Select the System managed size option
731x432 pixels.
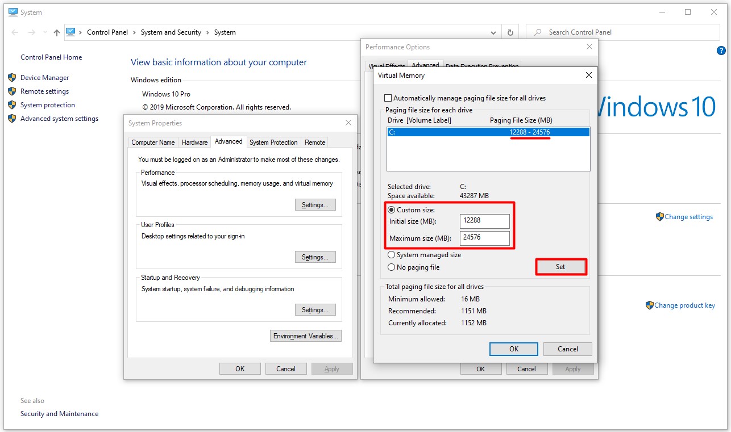391,255
